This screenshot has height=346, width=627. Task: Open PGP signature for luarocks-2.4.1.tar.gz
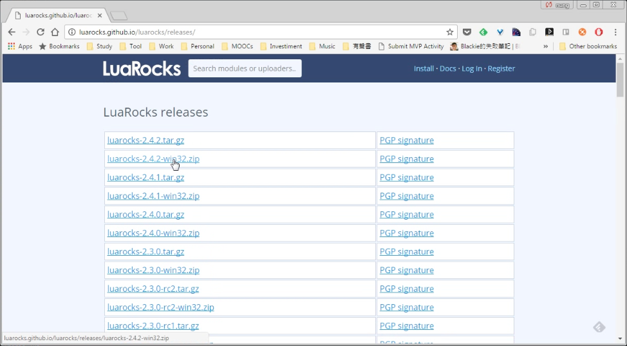(407, 177)
